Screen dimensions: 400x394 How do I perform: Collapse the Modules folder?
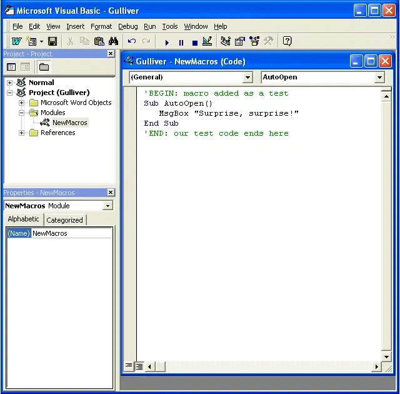pos(22,113)
